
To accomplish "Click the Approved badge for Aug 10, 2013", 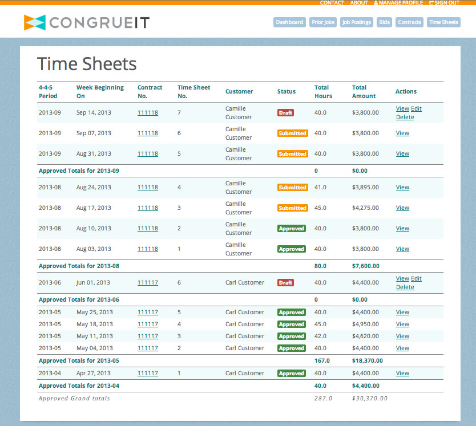I will (x=292, y=229).
